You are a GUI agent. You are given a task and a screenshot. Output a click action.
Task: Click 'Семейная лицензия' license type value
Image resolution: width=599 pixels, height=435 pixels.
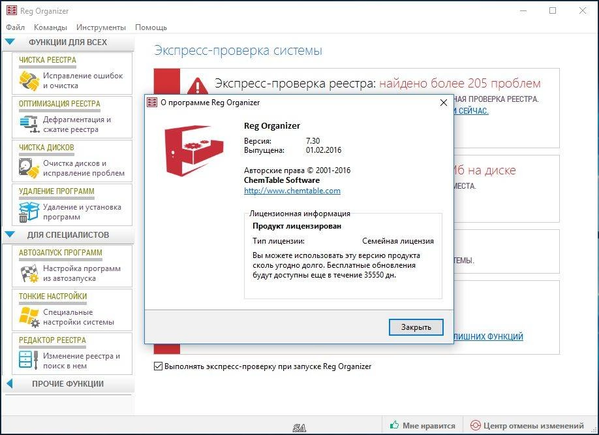[x=398, y=241]
